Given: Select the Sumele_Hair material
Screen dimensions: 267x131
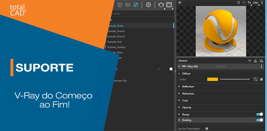Looking at the screenshot, I should click(x=115, y=42).
